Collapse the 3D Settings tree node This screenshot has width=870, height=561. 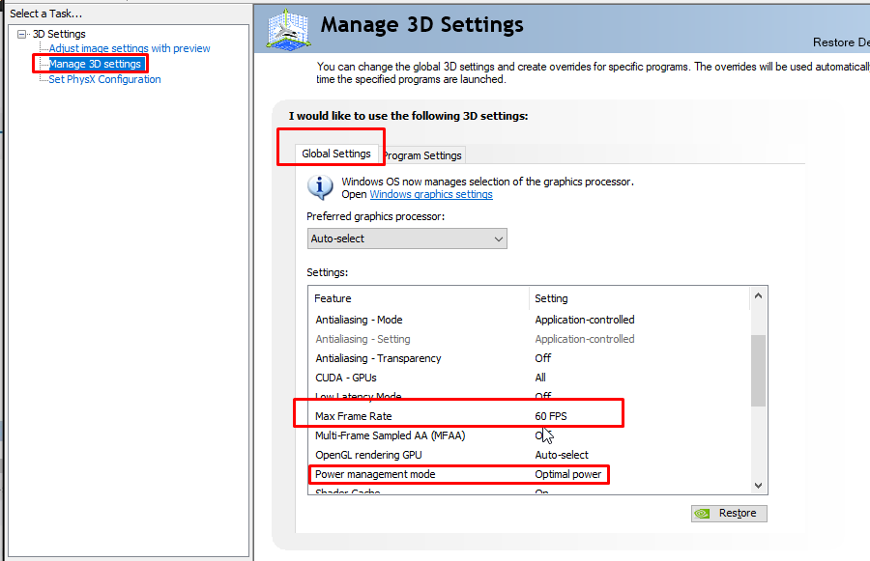21,35
